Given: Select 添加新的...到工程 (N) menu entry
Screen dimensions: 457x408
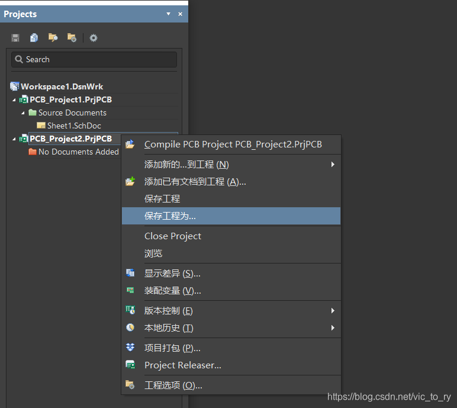Looking at the screenshot, I should [x=231, y=165].
